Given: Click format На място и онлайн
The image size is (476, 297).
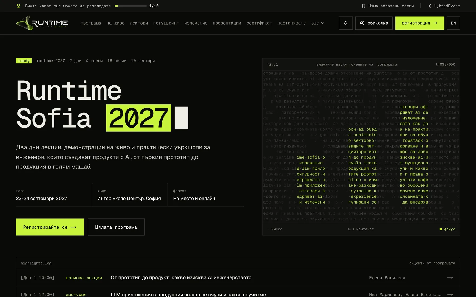Looking at the screenshot, I should 194,198.
